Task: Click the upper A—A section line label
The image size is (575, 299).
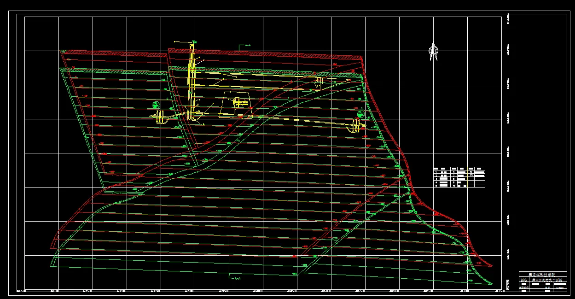Action: click(x=247, y=46)
